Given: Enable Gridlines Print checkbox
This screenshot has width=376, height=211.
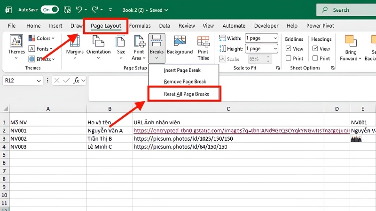Looking at the screenshot, I should coord(288,58).
